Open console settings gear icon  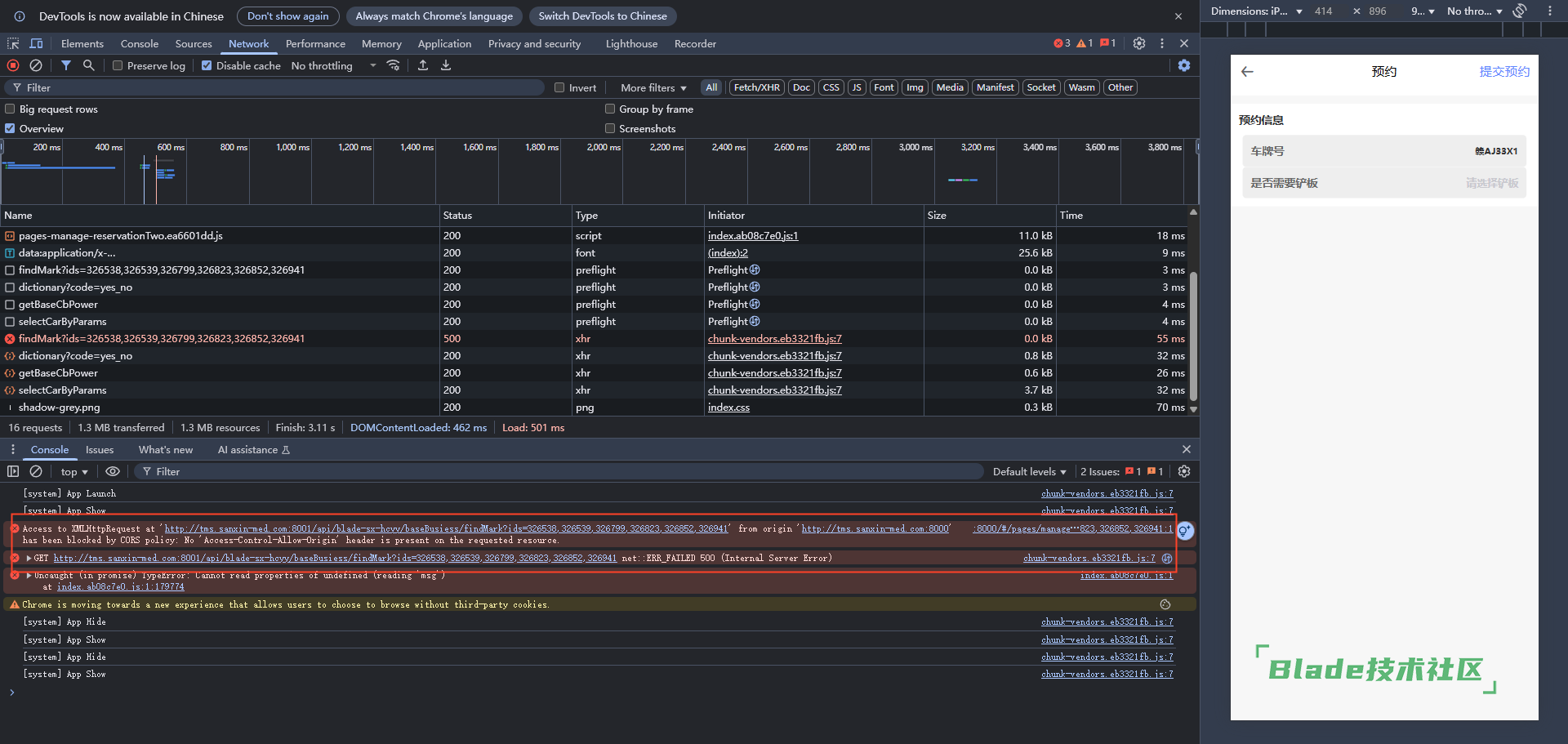click(x=1184, y=471)
